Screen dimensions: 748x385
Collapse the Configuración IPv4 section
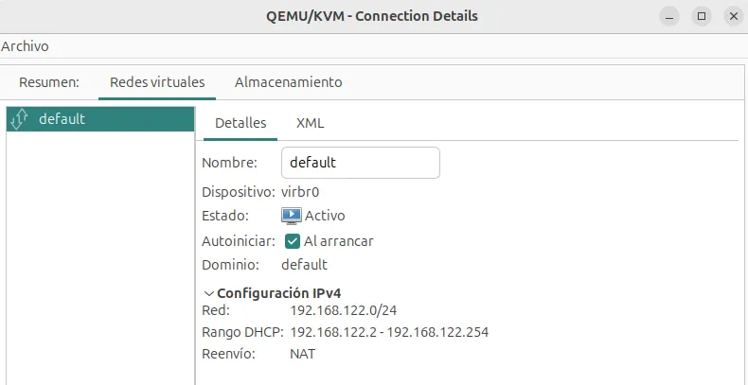click(208, 293)
